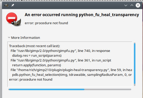Open the GIMP Wilber window menu icon

[x=6, y=5]
